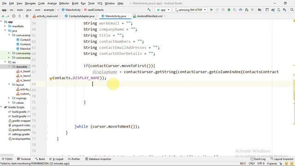Open the Analyze menu
Viewport: 295px width, 166px height.
[52, 3]
